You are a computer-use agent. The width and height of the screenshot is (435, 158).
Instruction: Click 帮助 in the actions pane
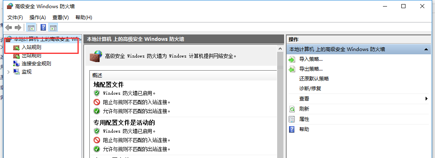[304, 129]
